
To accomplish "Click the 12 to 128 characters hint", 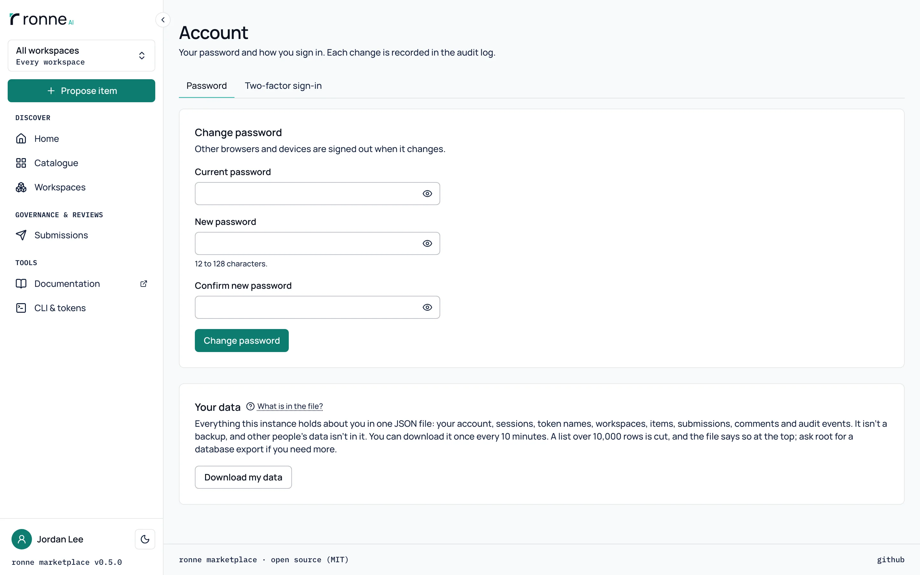I will point(231,264).
